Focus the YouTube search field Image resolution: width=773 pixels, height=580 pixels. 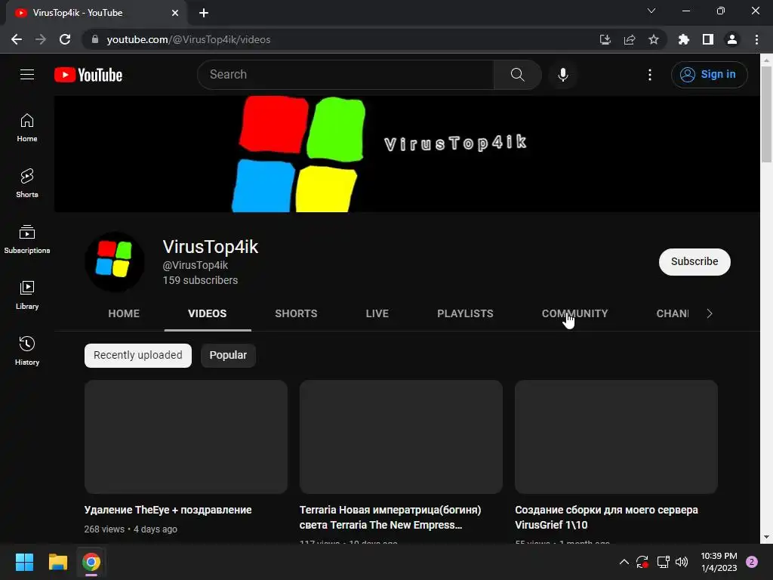[346, 75]
